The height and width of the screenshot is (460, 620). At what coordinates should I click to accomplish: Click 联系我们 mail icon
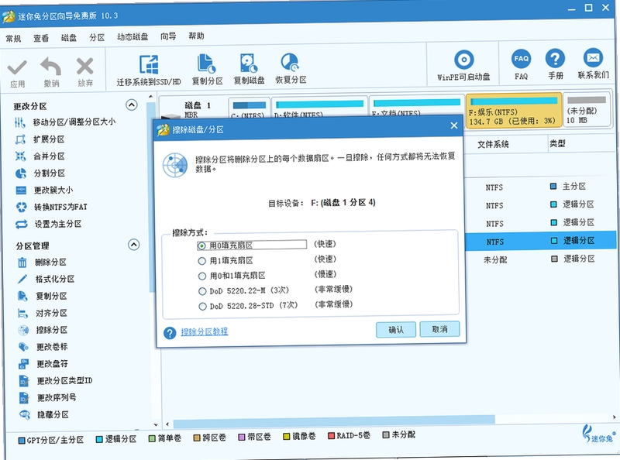[x=593, y=58]
